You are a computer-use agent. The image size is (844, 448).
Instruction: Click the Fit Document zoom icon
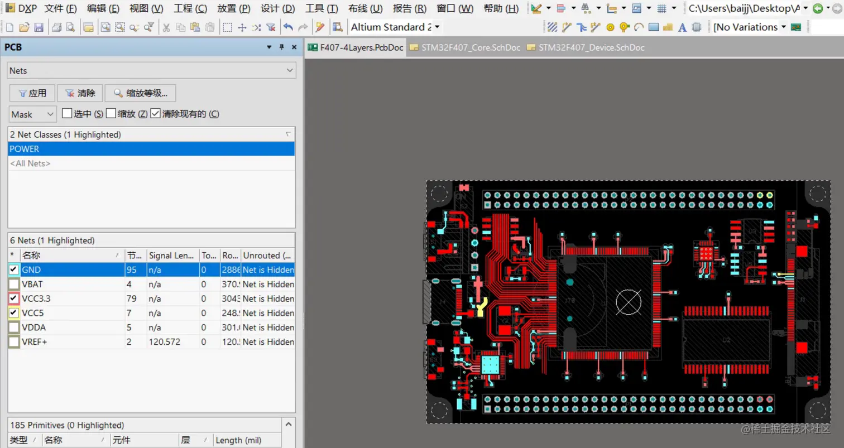[x=106, y=27]
